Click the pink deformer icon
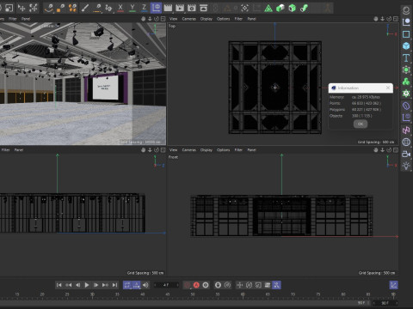Screen dimensions: 413x309 [x=406, y=130]
